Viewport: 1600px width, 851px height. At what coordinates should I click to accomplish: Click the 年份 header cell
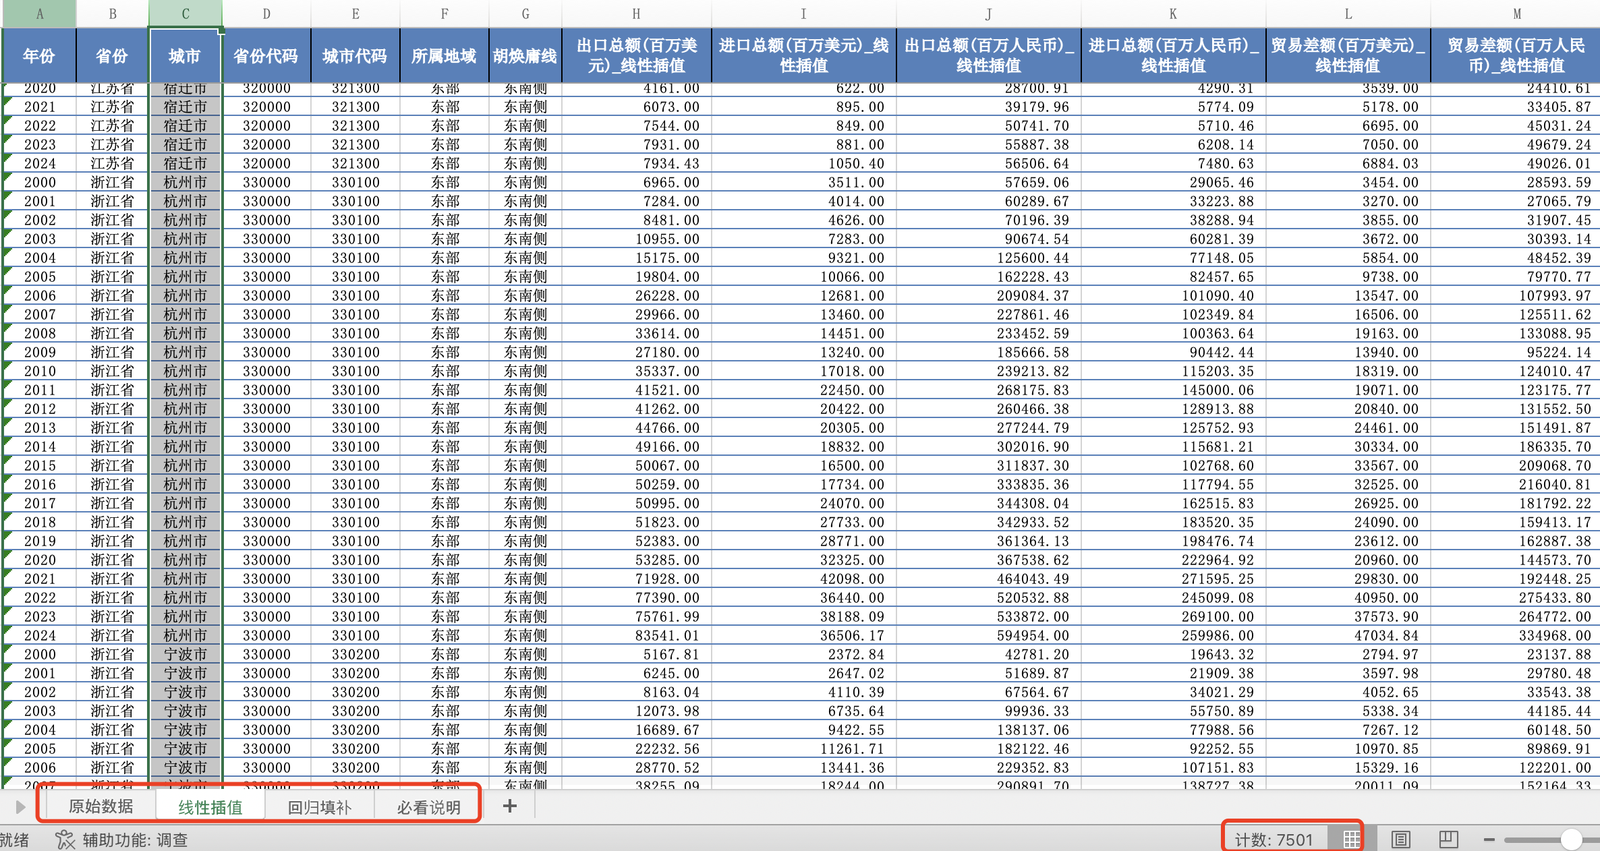[x=39, y=56]
